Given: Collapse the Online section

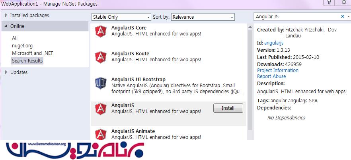Looking at the screenshot, I should click(x=6, y=26).
